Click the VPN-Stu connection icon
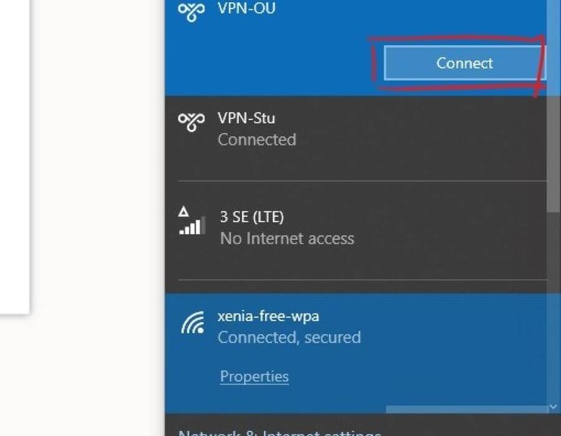Screen dimensions: 561x436 pos(191,122)
